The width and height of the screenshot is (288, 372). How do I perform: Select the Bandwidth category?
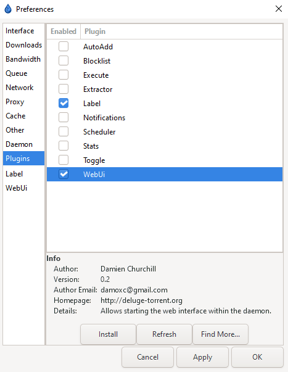23,59
